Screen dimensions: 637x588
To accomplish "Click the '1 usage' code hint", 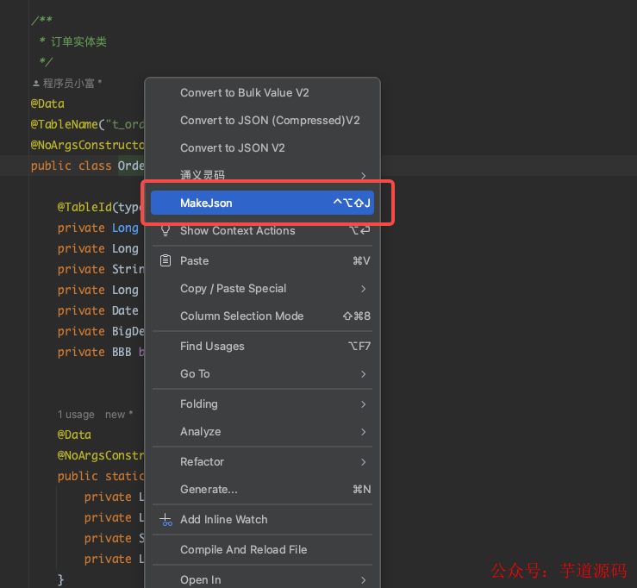I will coord(76,415).
